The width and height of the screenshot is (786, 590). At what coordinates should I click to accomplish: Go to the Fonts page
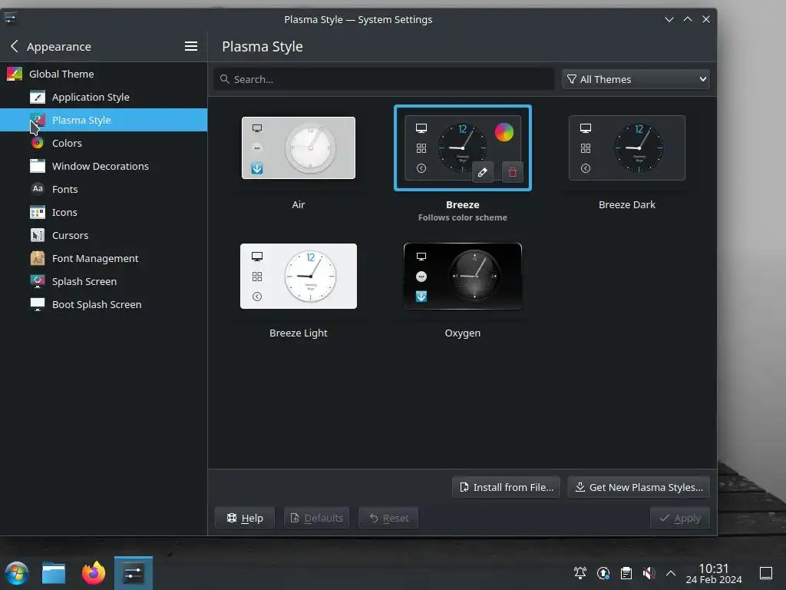104,189
